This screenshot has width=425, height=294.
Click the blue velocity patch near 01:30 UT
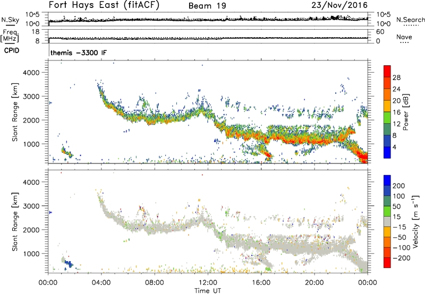pos(69,264)
